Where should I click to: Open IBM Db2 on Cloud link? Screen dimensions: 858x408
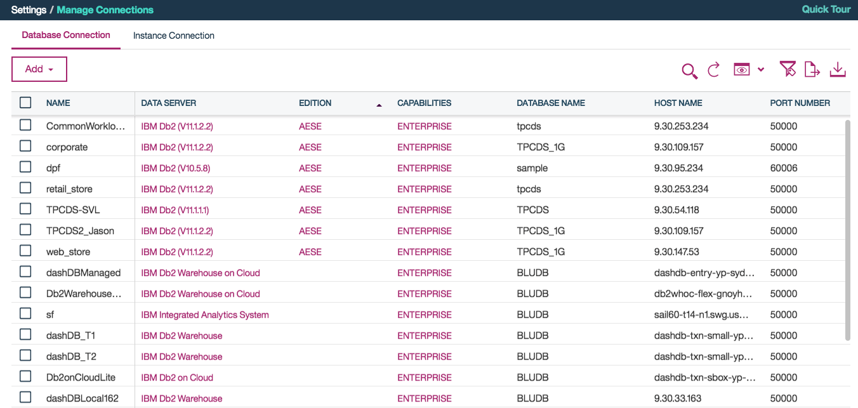click(177, 378)
